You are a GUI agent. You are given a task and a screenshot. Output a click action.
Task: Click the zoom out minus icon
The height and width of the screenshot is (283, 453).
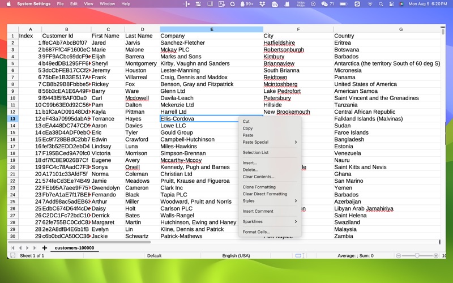click(399, 256)
